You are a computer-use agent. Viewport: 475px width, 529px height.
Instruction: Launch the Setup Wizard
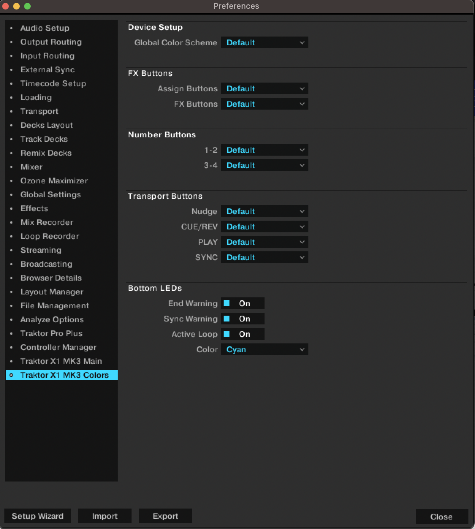point(37,516)
